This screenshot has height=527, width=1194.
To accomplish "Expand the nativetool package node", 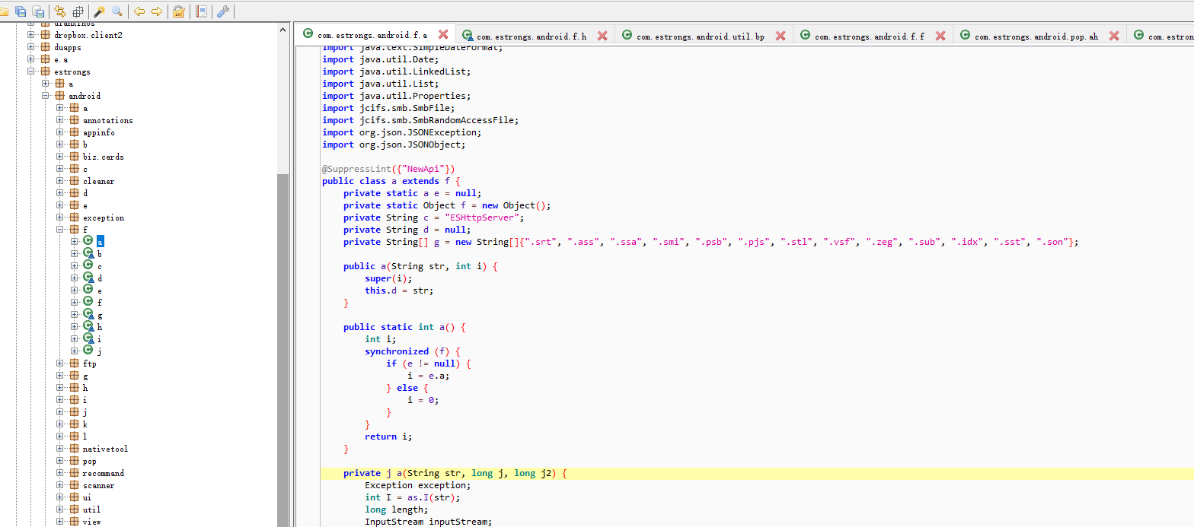I will (x=60, y=449).
